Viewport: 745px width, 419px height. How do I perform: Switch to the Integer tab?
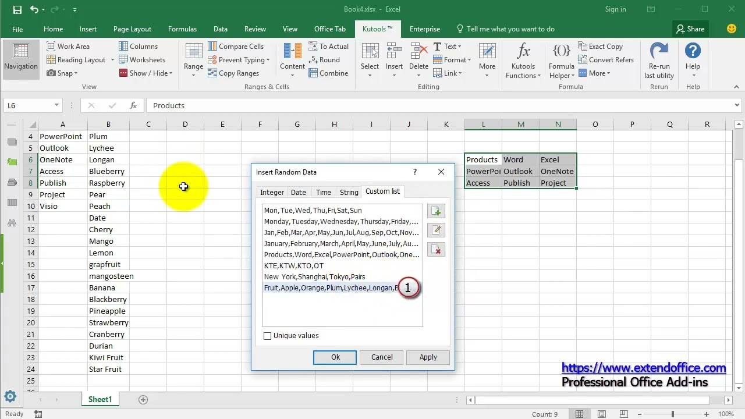272,192
